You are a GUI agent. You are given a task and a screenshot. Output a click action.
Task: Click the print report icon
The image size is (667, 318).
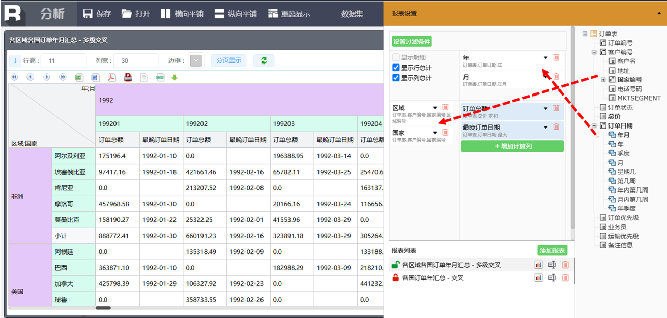point(128,77)
